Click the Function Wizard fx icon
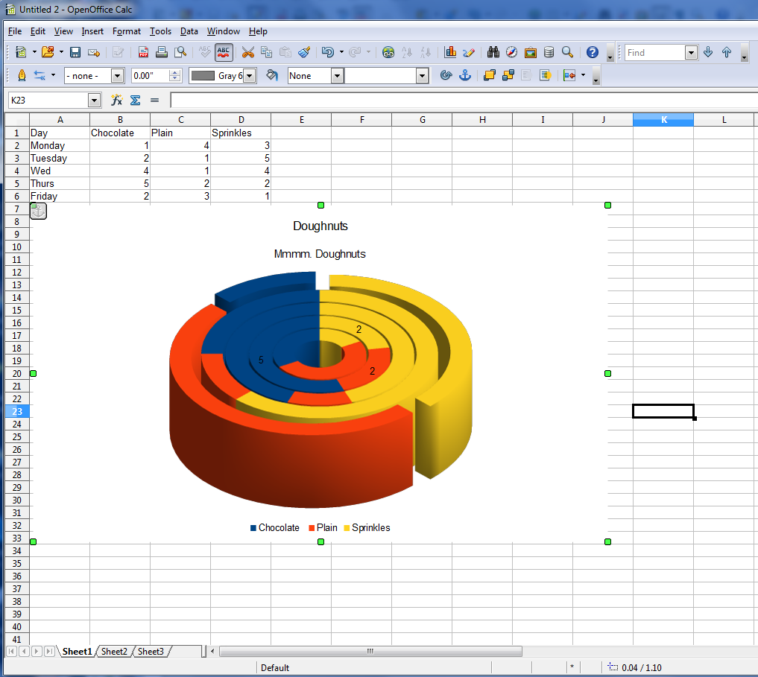 point(116,100)
